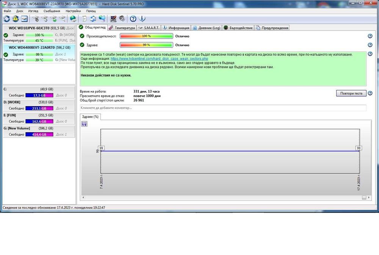
Task: Click the network computers toolbar icon
Action: (102, 19)
